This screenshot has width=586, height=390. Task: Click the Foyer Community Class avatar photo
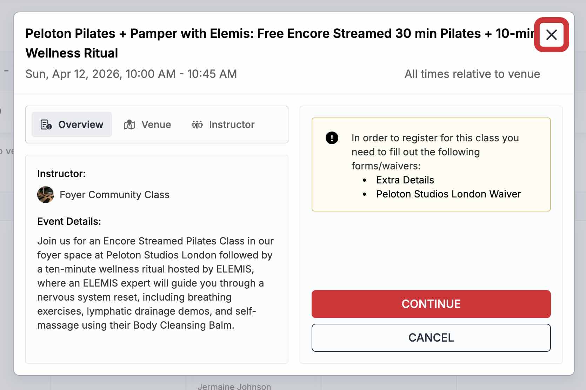(46, 195)
